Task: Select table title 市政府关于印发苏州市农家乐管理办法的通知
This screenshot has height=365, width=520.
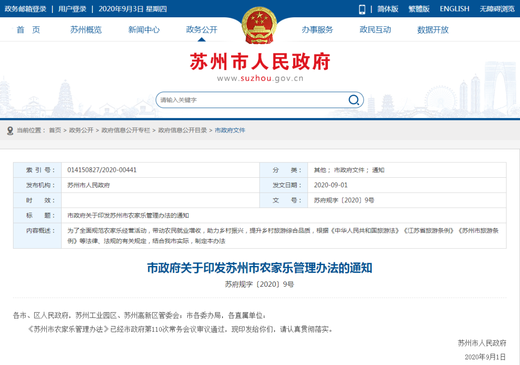Action: 128,216
